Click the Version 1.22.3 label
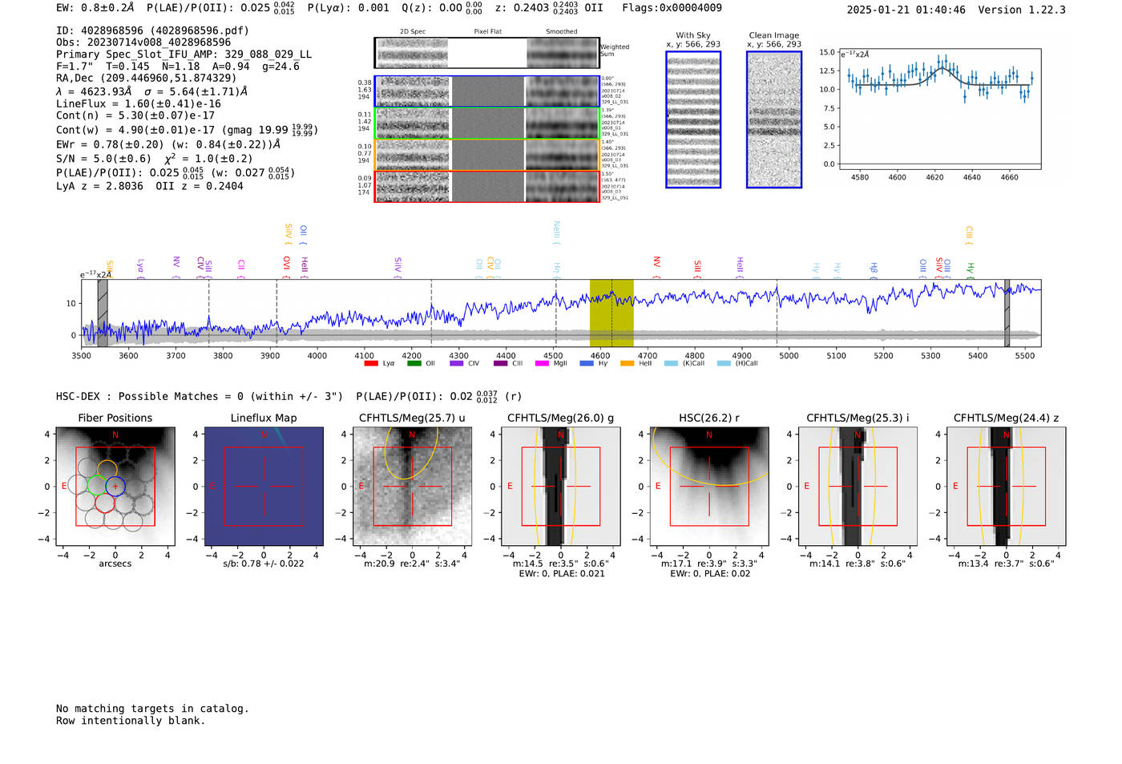 pyautogui.click(x=1022, y=10)
